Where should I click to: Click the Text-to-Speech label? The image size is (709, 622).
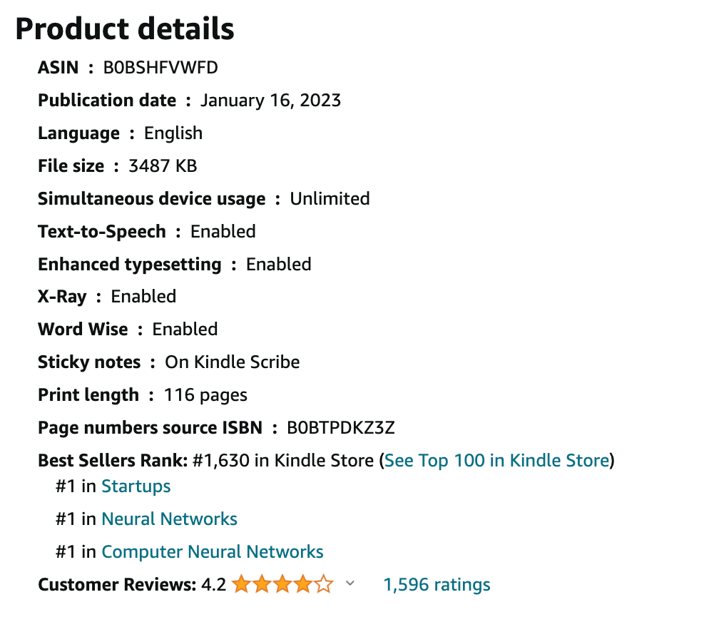click(101, 231)
